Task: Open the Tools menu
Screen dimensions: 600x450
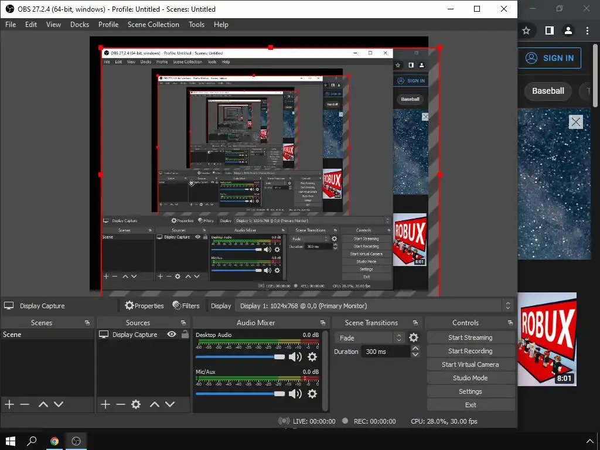Action: click(x=196, y=25)
